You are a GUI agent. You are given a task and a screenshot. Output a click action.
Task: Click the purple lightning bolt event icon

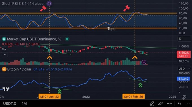pos(144,62)
